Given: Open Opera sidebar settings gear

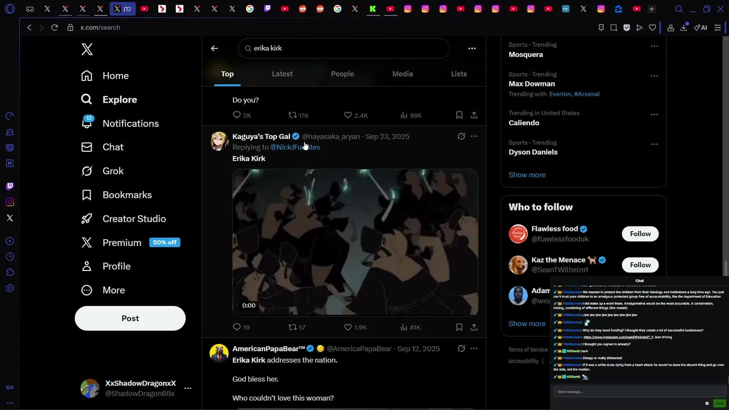Looking at the screenshot, I should tap(10, 289).
